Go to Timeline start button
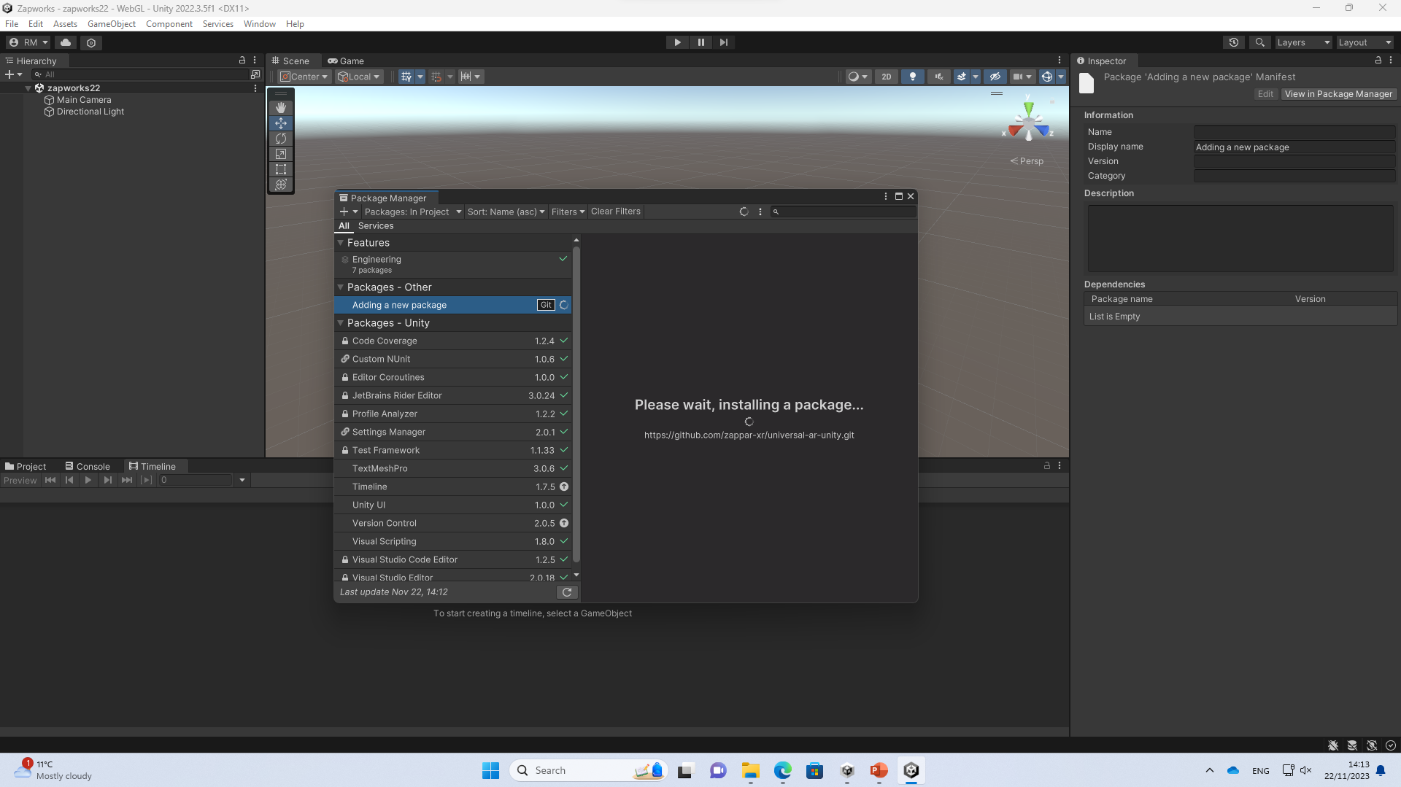The width and height of the screenshot is (1401, 787). pos(50,480)
